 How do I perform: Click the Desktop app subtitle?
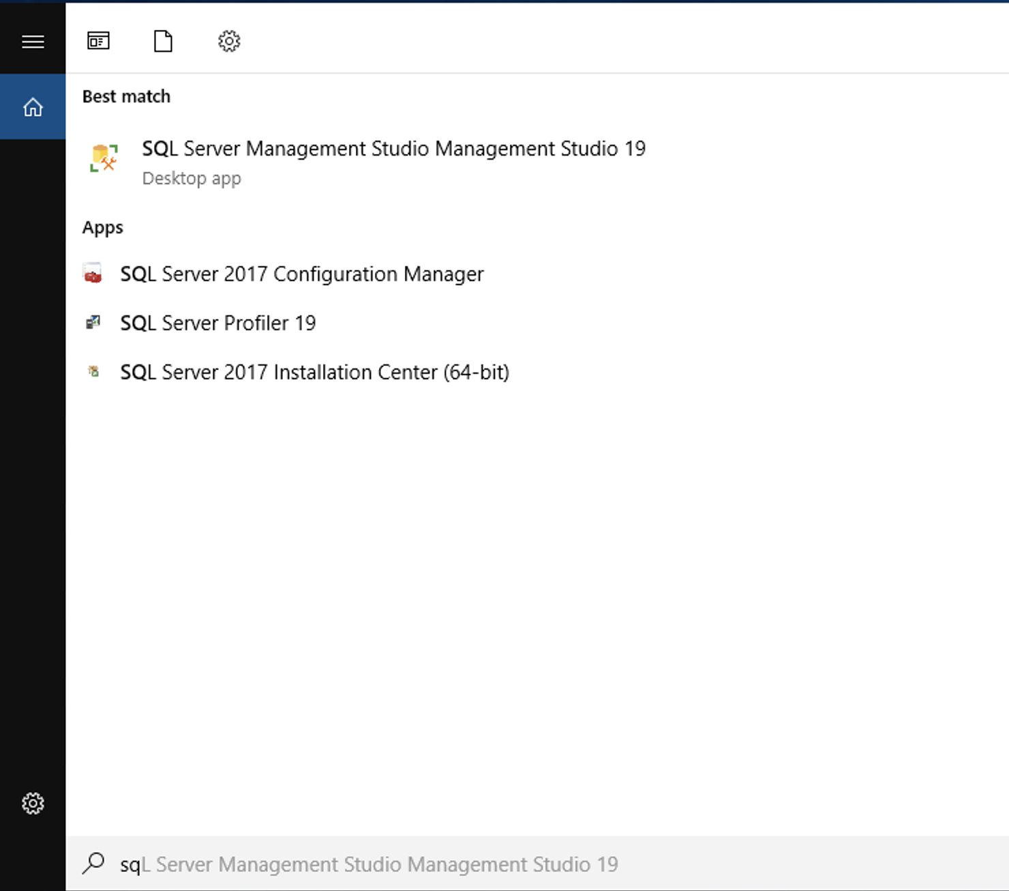point(192,179)
